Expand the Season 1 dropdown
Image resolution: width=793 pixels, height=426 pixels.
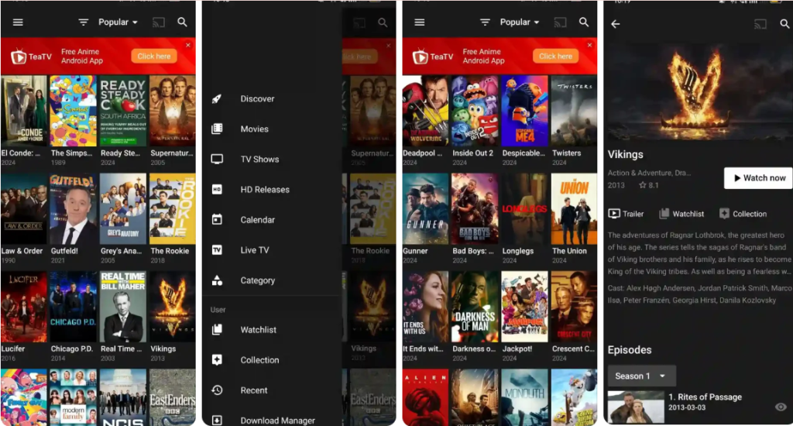point(641,376)
